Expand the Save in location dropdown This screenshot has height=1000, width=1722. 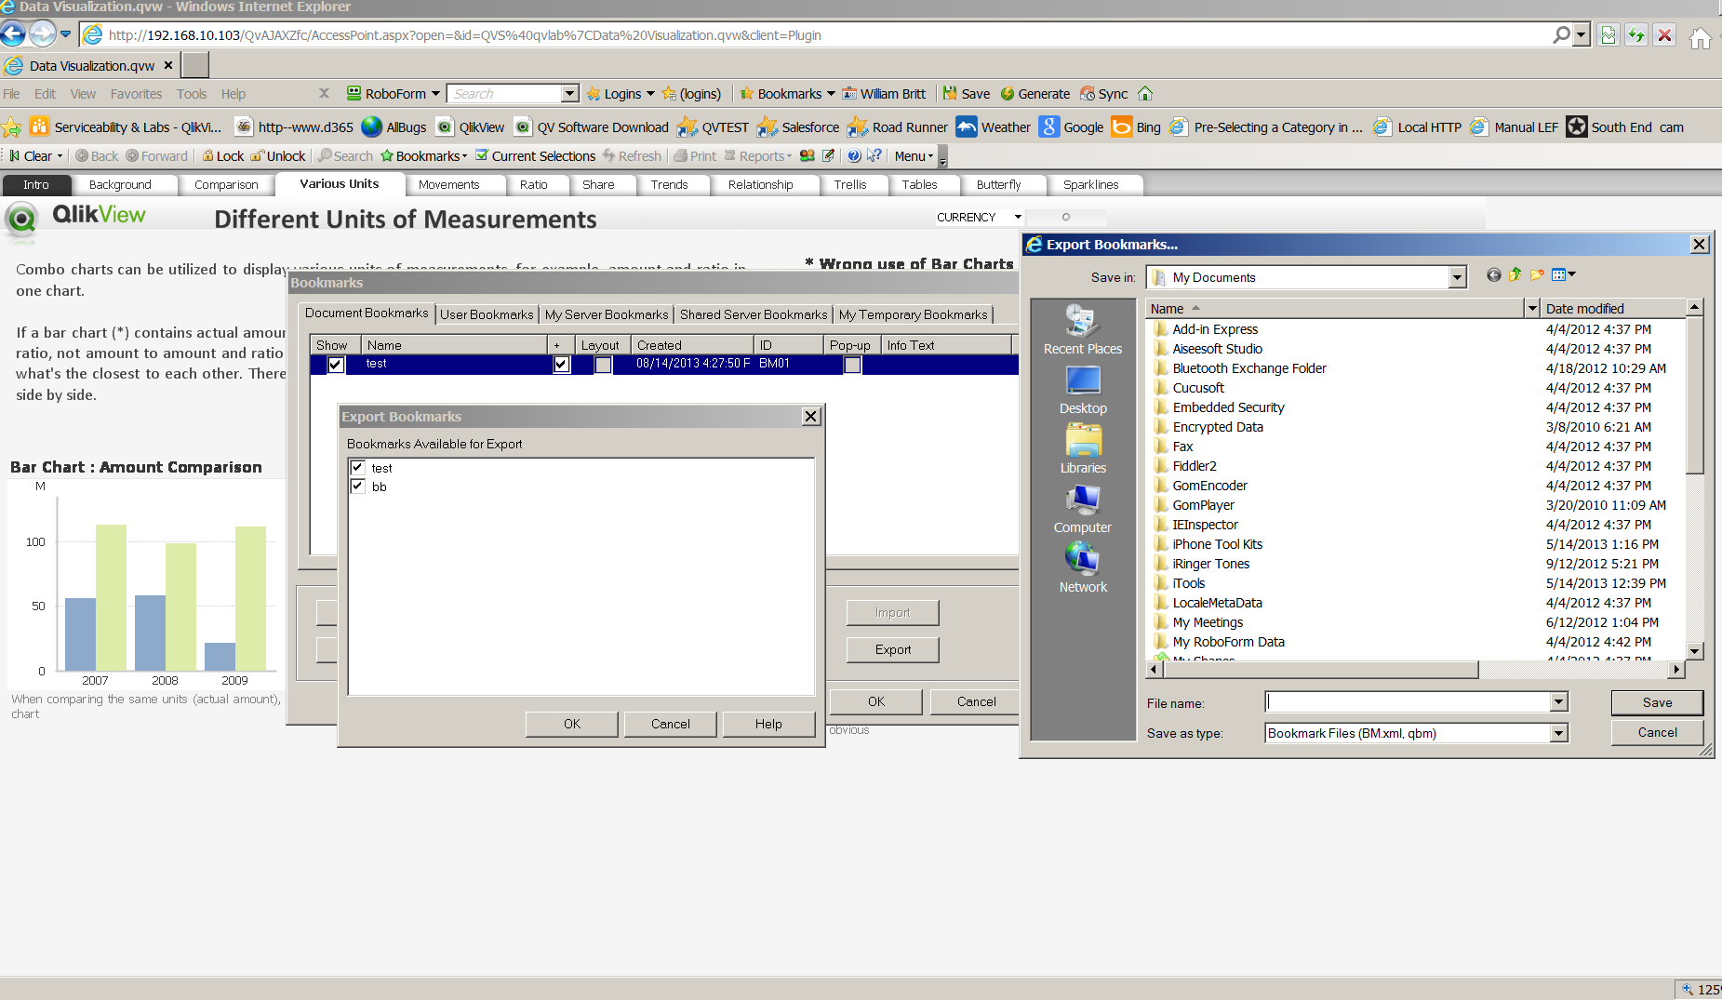[x=1455, y=276]
